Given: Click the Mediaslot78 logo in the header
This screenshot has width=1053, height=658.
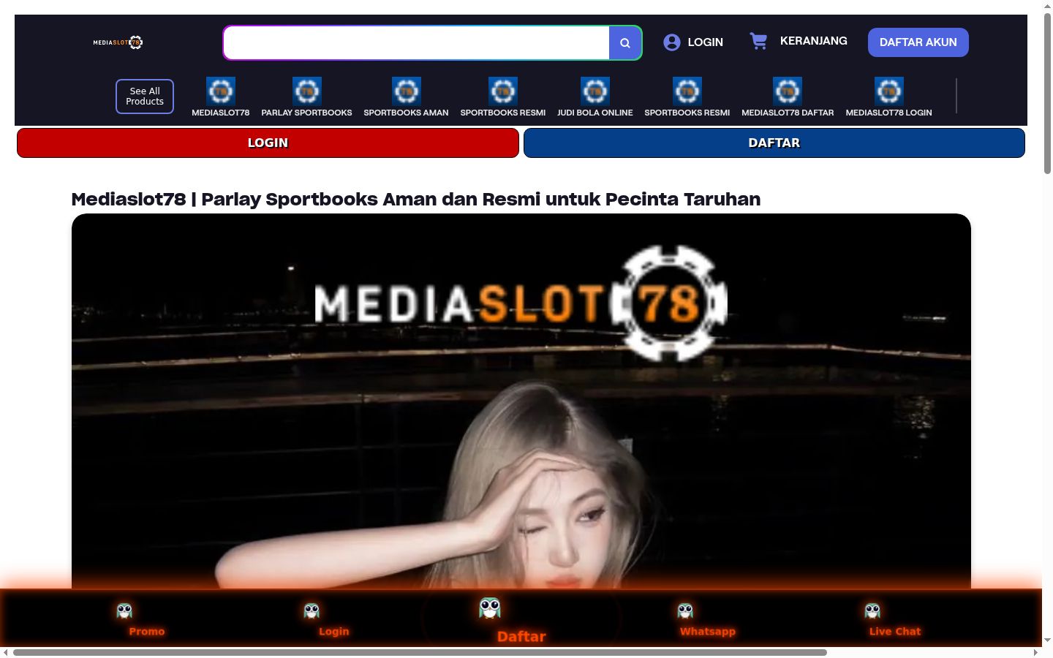Looking at the screenshot, I should click(118, 42).
